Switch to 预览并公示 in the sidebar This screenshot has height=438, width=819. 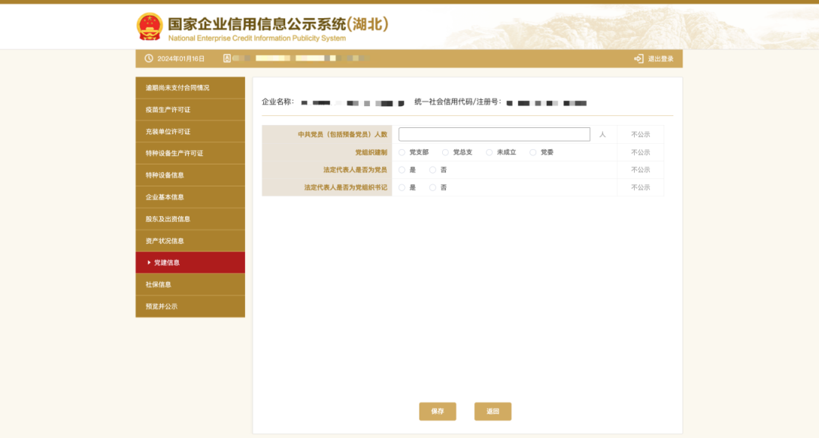[x=190, y=306]
